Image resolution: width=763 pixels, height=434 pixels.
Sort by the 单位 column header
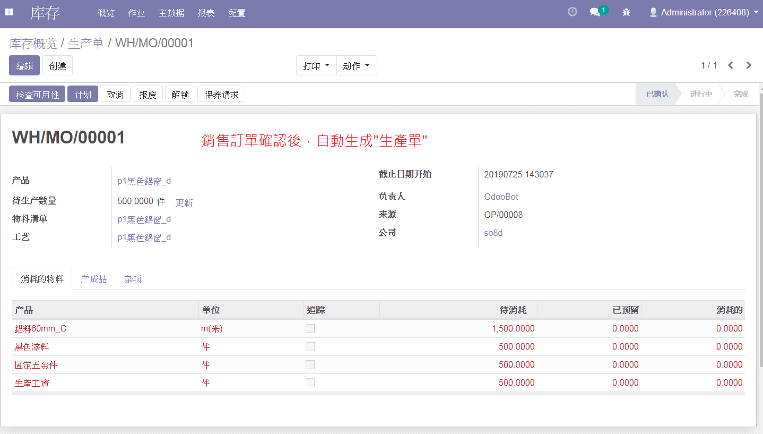click(x=251, y=310)
